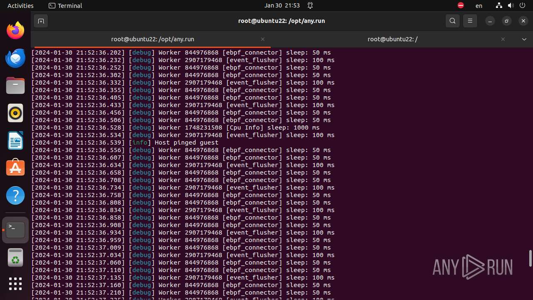Click the 'Host pinged guest' log line
The height and width of the screenshot is (300, 533).
point(125,142)
